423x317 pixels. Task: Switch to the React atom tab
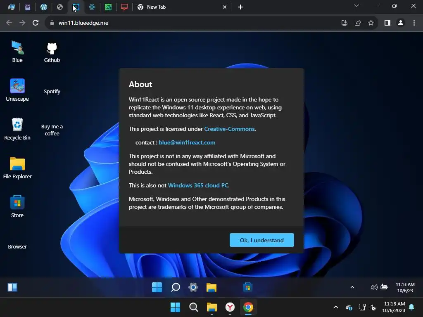[92, 7]
